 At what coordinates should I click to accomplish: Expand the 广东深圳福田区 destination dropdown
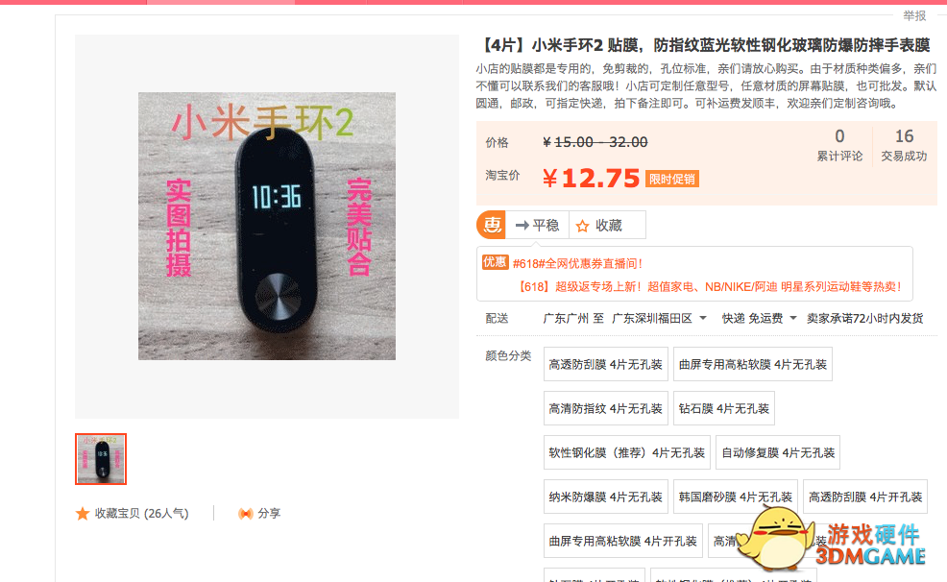[x=659, y=318]
